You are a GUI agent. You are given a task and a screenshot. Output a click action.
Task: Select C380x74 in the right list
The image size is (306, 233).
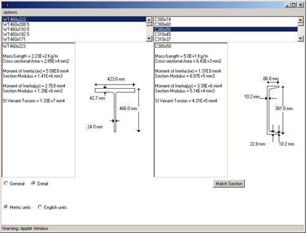(226, 20)
